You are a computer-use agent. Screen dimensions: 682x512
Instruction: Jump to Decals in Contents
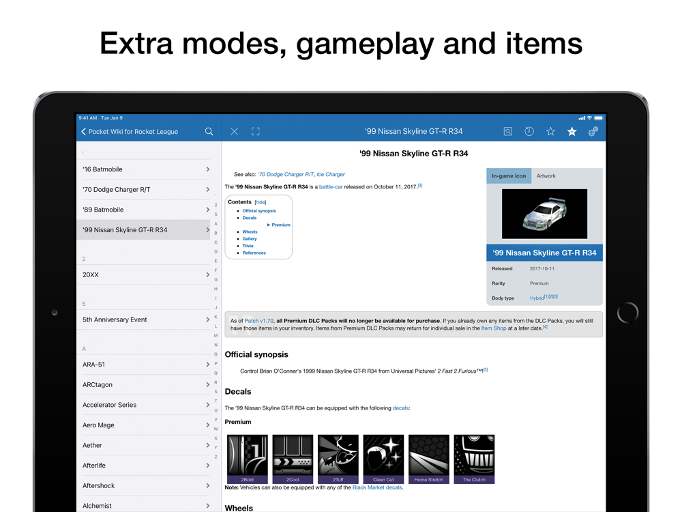tap(249, 218)
